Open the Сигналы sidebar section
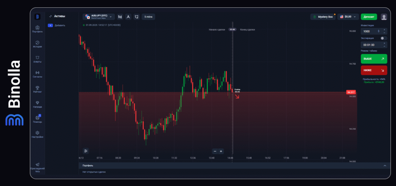 38,73
